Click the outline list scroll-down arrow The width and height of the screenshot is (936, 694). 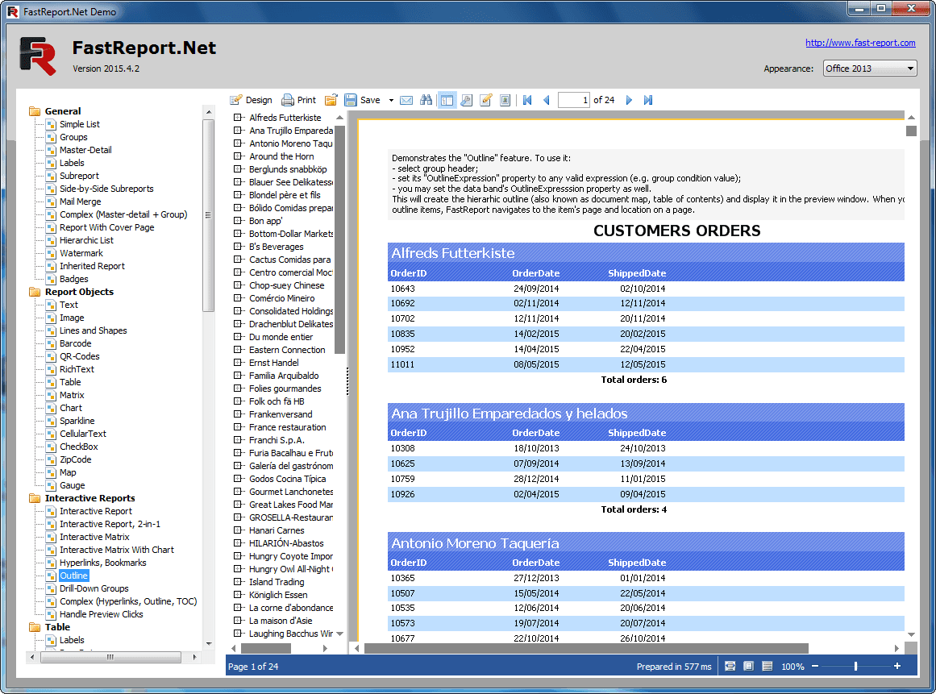pos(339,634)
